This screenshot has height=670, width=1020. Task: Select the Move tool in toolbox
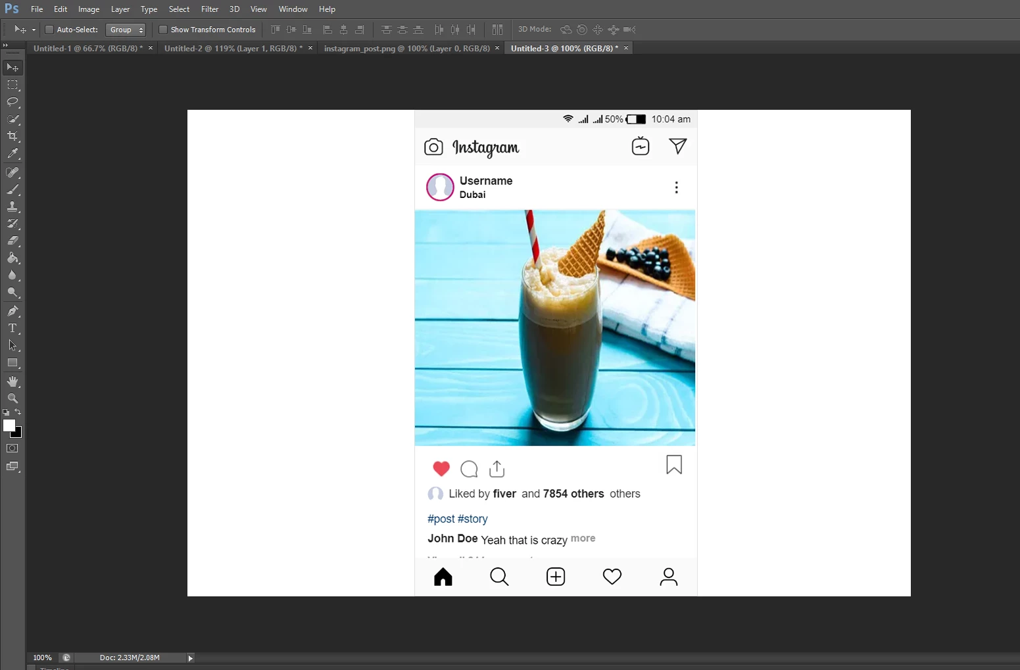(12, 68)
